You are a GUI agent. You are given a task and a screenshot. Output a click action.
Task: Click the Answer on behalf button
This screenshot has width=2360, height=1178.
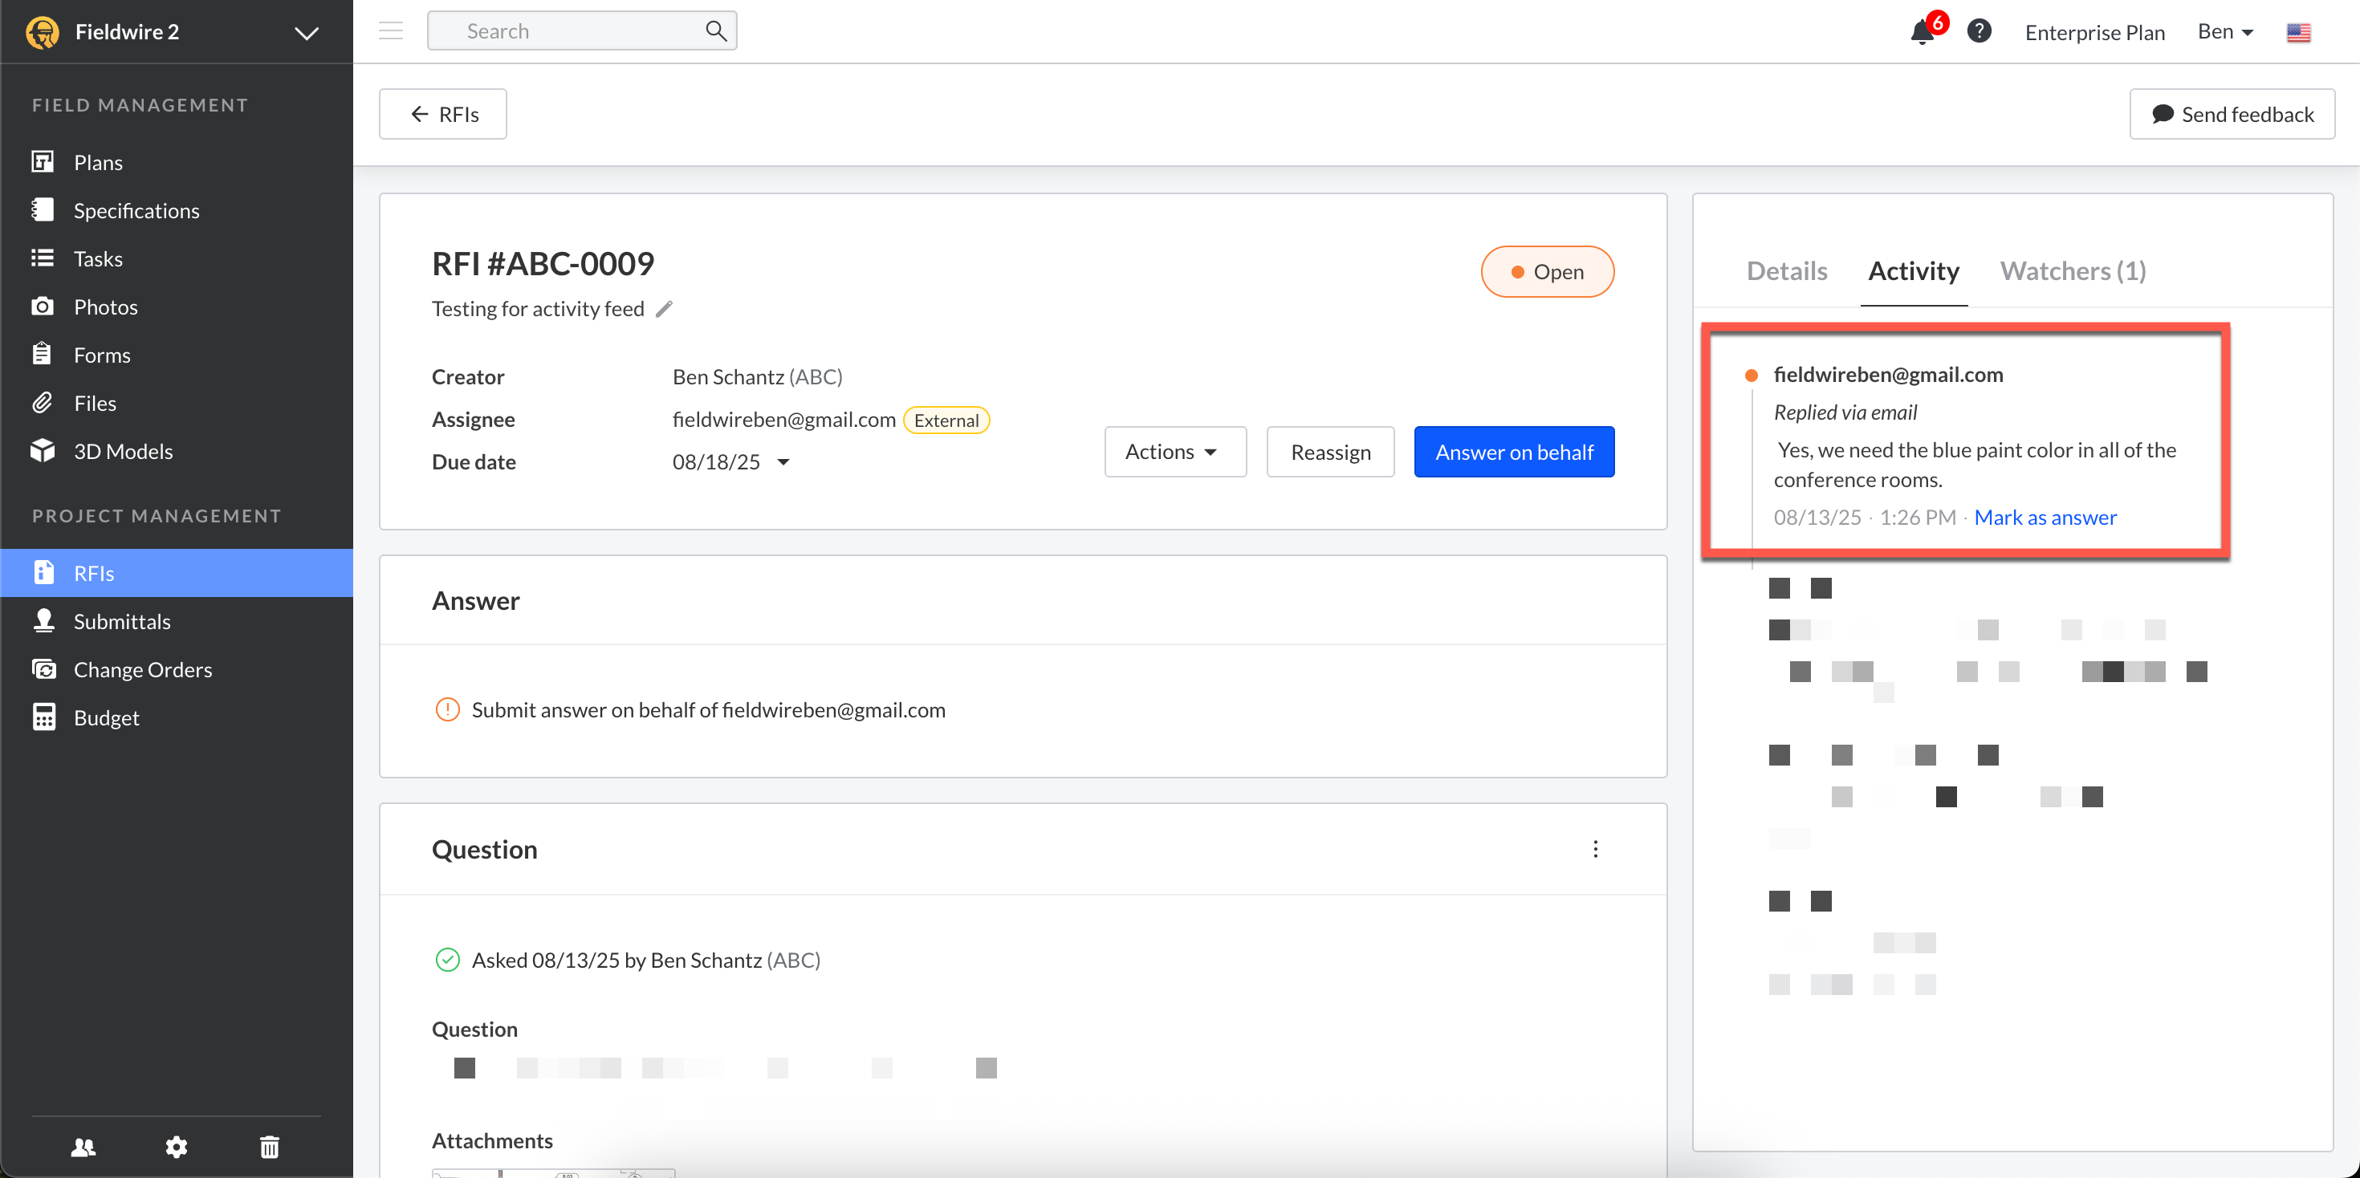point(1513,452)
